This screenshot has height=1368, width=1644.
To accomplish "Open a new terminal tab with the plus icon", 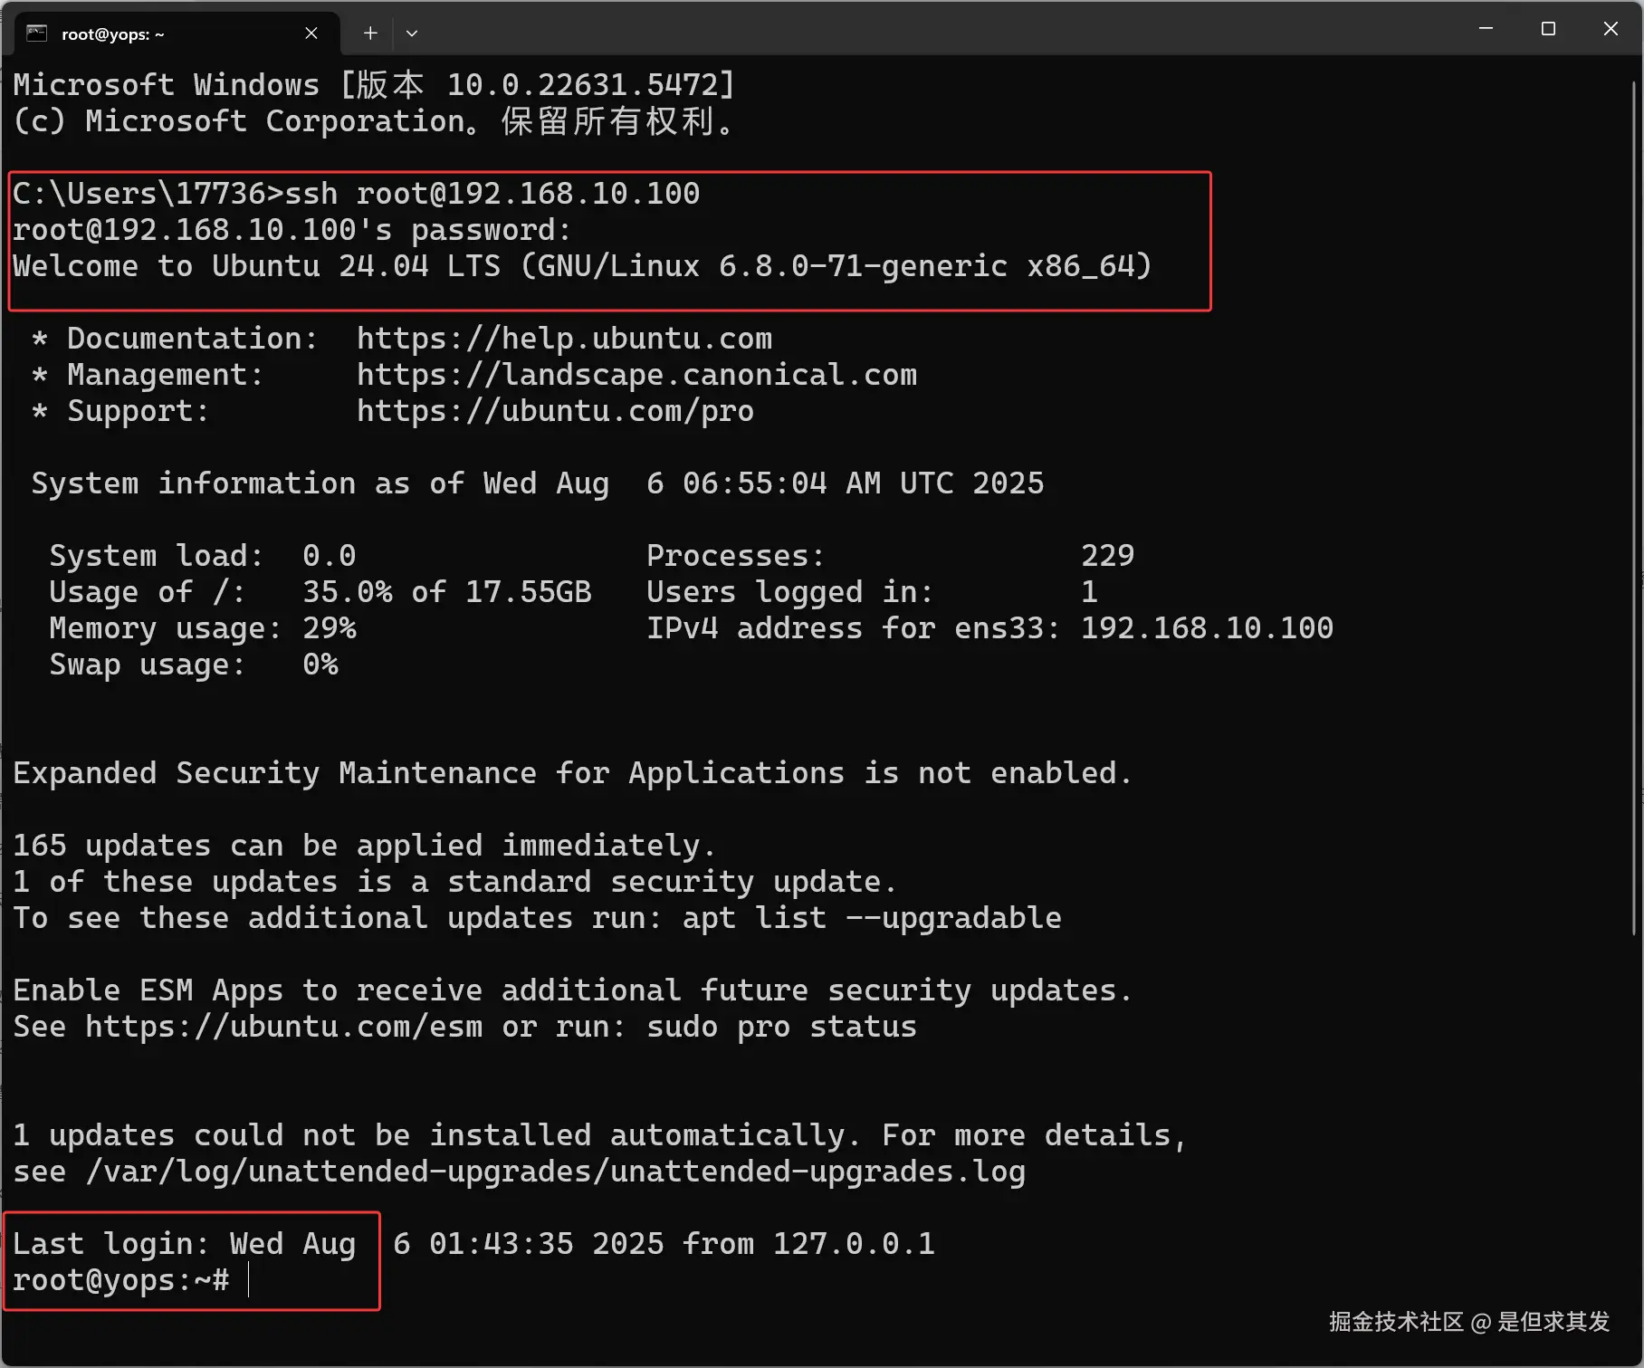I will point(370,33).
